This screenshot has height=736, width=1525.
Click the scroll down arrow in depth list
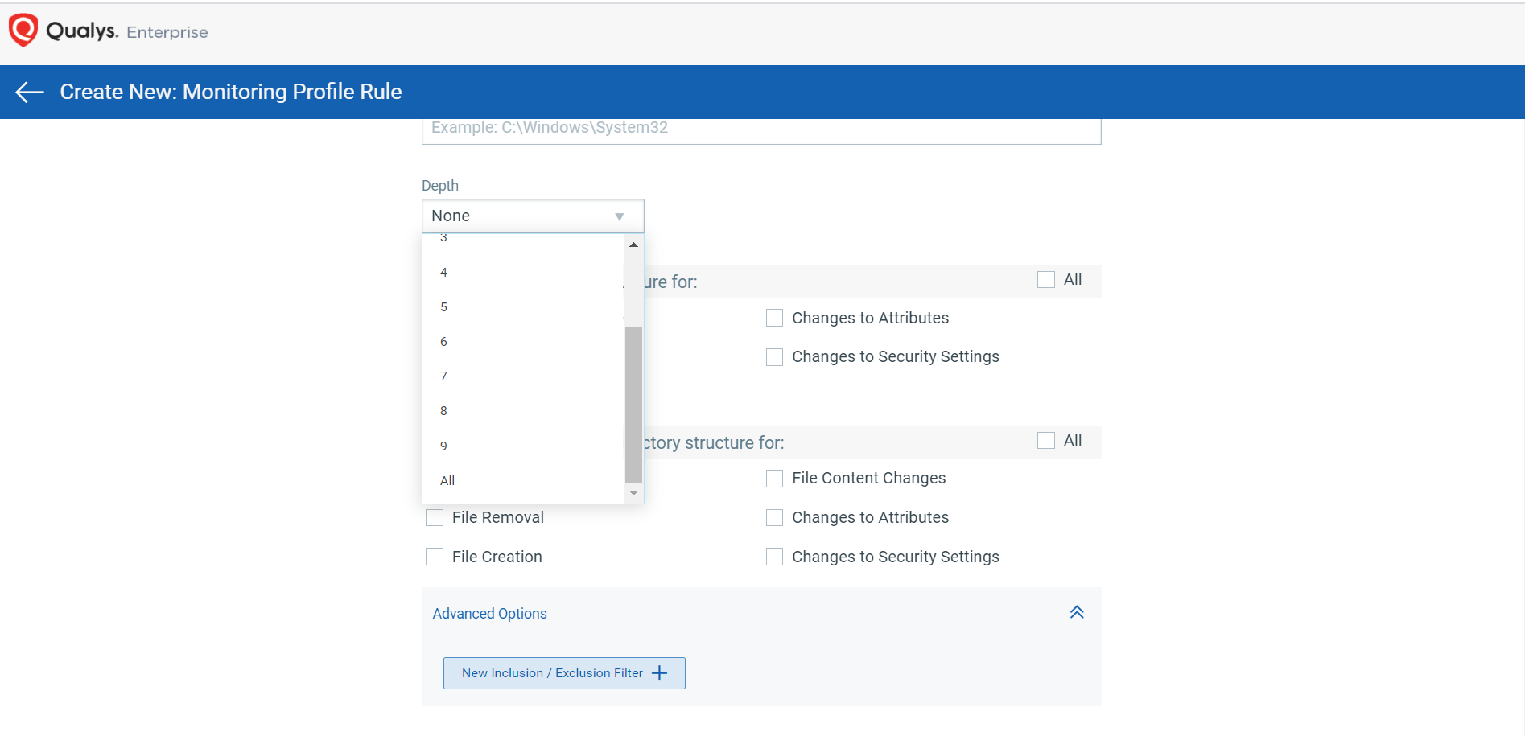pyautogui.click(x=633, y=493)
